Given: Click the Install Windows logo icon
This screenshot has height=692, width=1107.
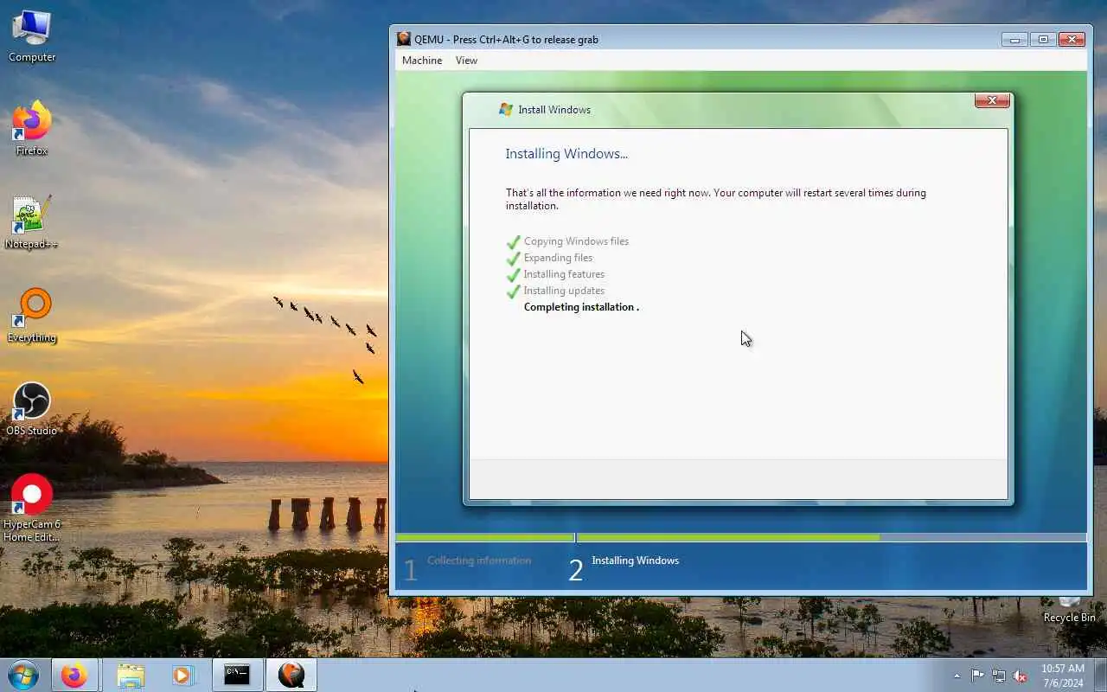Looking at the screenshot, I should coord(506,110).
